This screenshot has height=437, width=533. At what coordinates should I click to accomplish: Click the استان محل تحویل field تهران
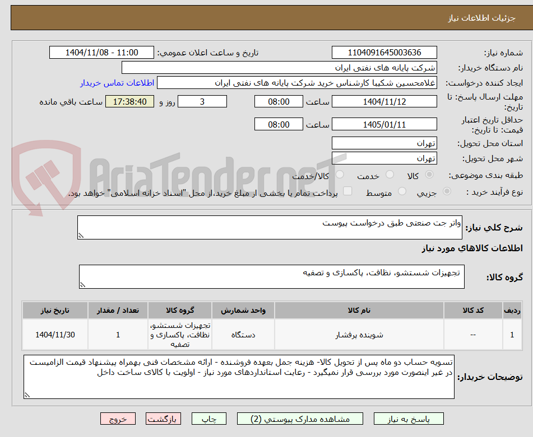(x=384, y=143)
